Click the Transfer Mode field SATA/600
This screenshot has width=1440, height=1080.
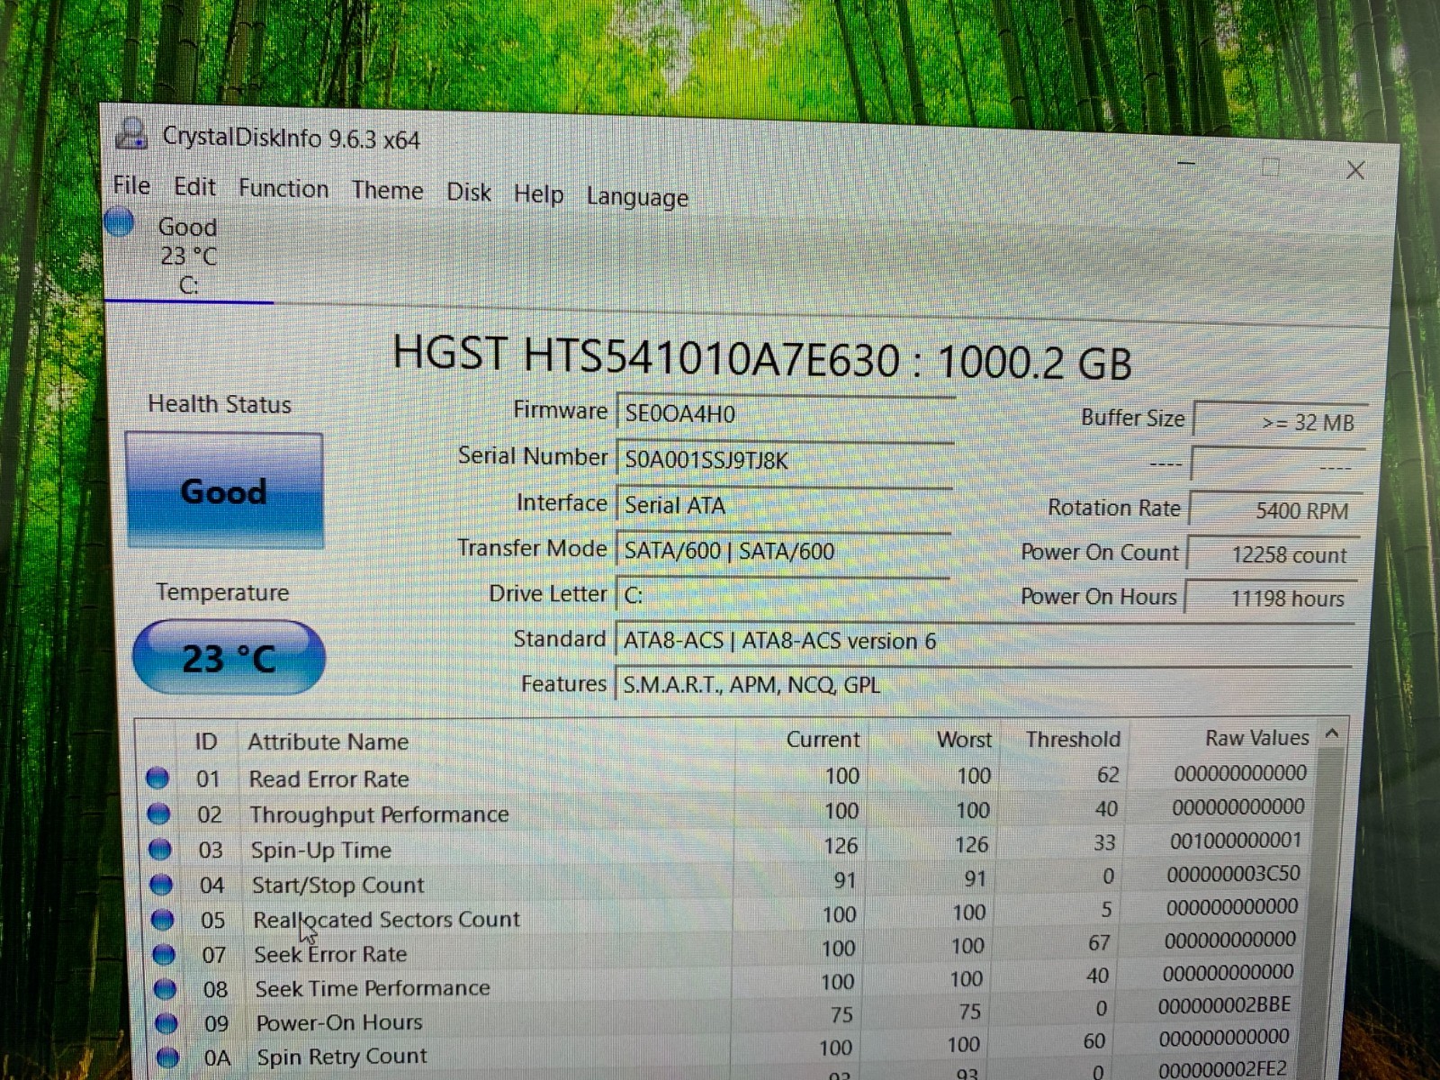(782, 550)
